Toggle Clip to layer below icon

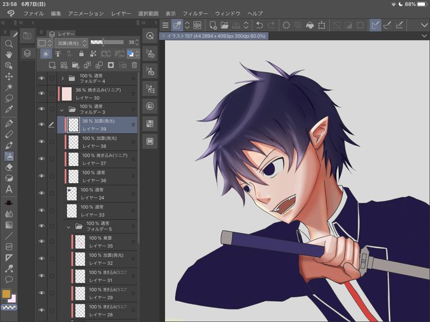[46, 54]
